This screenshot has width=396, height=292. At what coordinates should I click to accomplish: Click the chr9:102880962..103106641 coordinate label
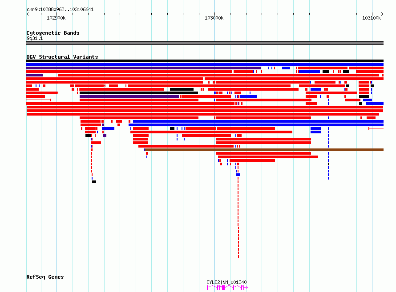[x=60, y=10]
